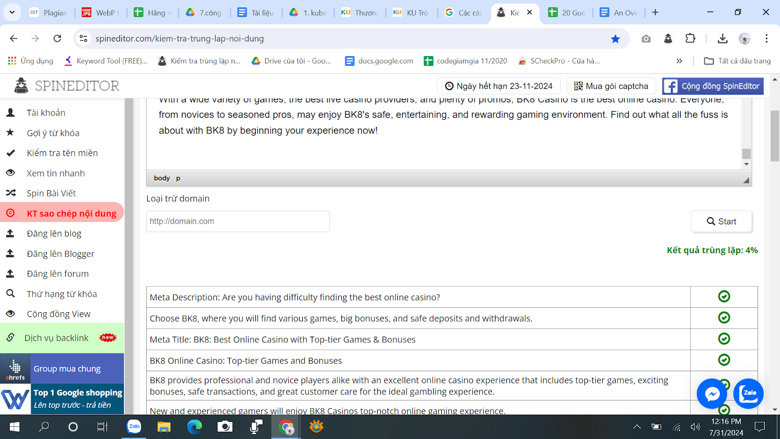
Task: Click the browser forward arrow
Action: [x=35, y=39]
